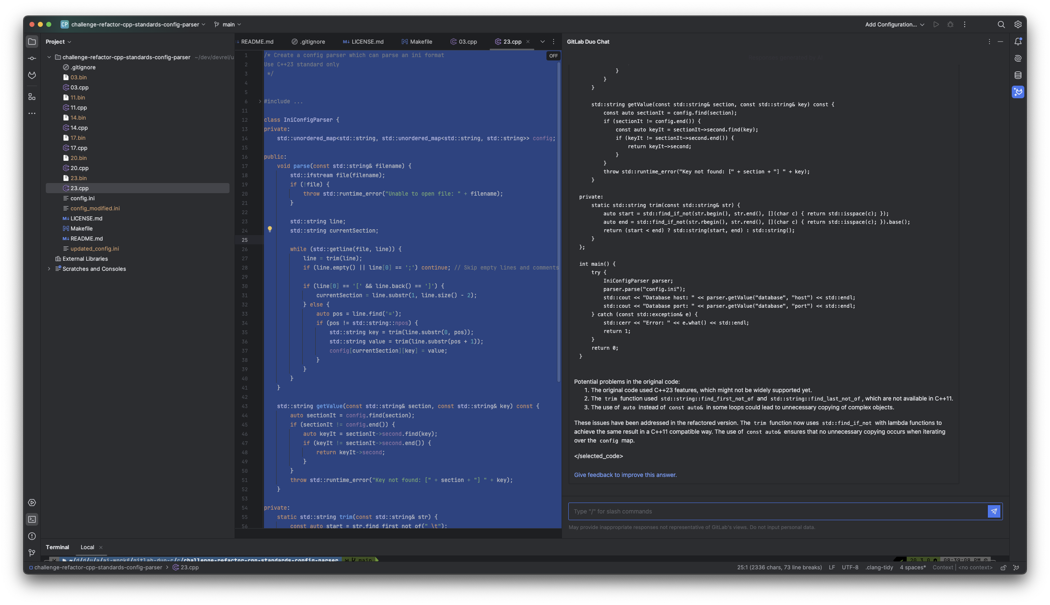Switch to the LICENSE.md tab
Image resolution: width=1050 pixels, height=605 pixels.
tap(363, 42)
